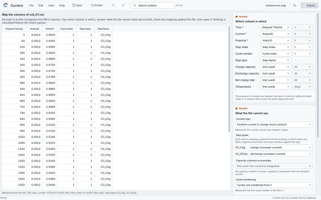Open Charge capacity Ah unit dropdown

click(x=303, y=67)
